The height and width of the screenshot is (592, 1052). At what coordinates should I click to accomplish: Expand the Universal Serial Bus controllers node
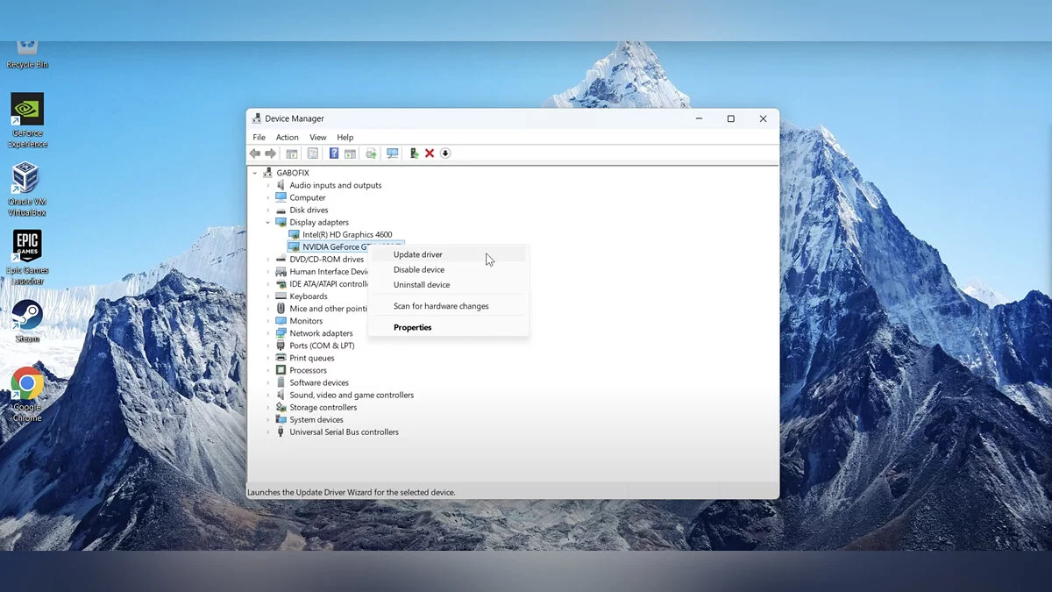(x=268, y=432)
